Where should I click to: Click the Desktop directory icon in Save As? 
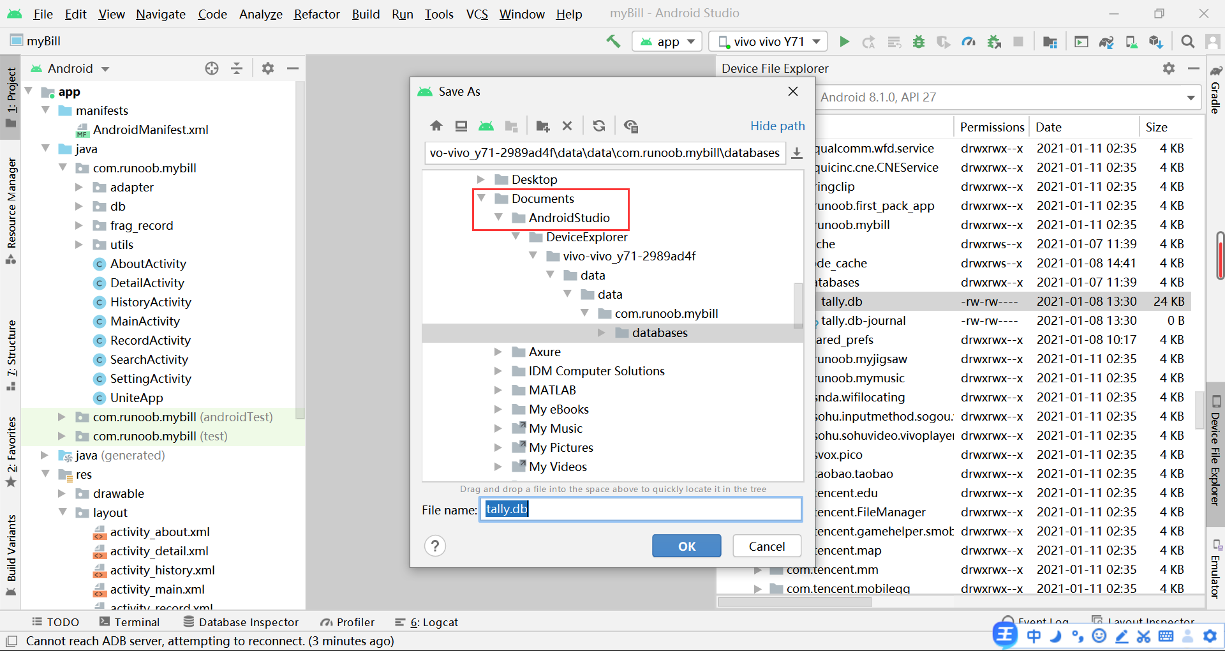pos(461,126)
